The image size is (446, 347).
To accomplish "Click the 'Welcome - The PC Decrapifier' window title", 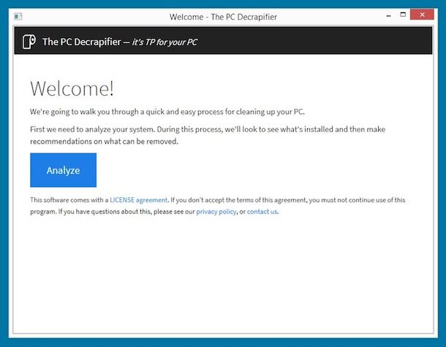I will pyautogui.click(x=223, y=17).
